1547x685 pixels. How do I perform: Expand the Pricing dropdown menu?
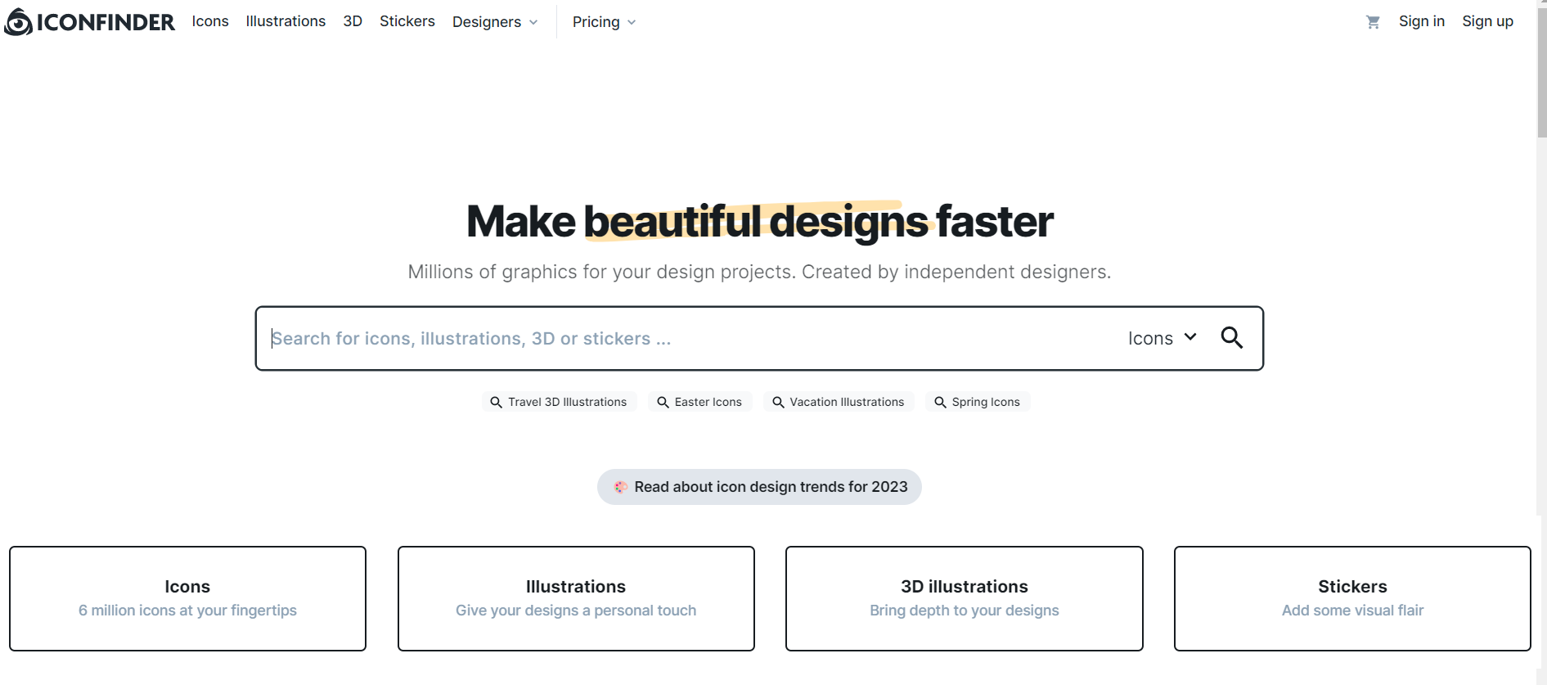(604, 22)
